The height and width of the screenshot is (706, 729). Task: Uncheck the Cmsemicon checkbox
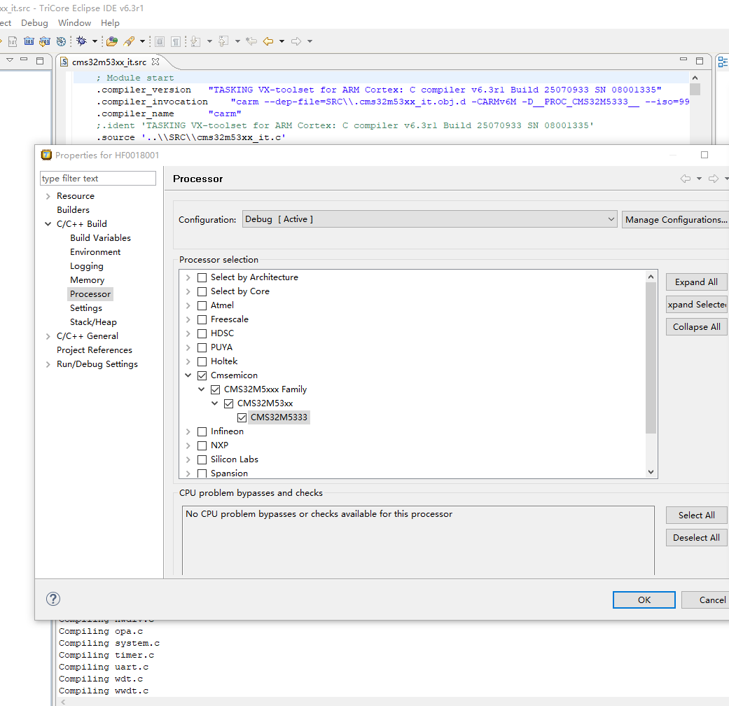(x=202, y=375)
